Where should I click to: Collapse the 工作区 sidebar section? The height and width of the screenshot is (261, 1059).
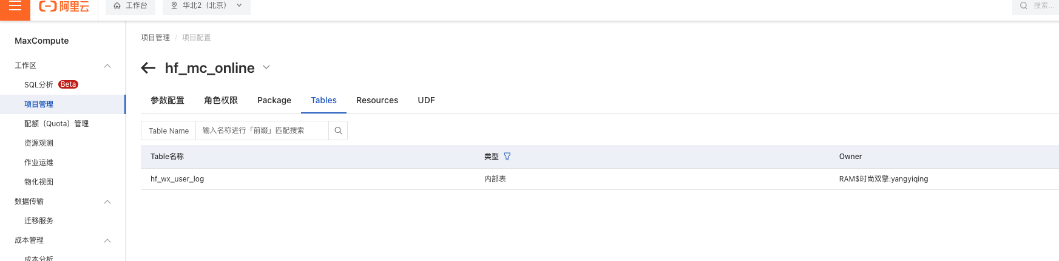(x=107, y=66)
